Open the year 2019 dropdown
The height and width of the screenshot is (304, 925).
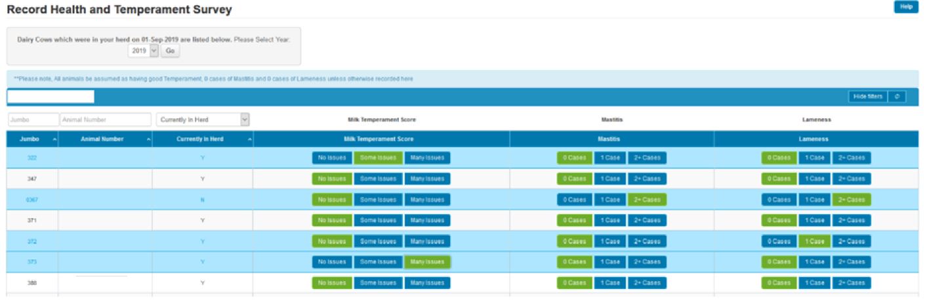point(144,51)
